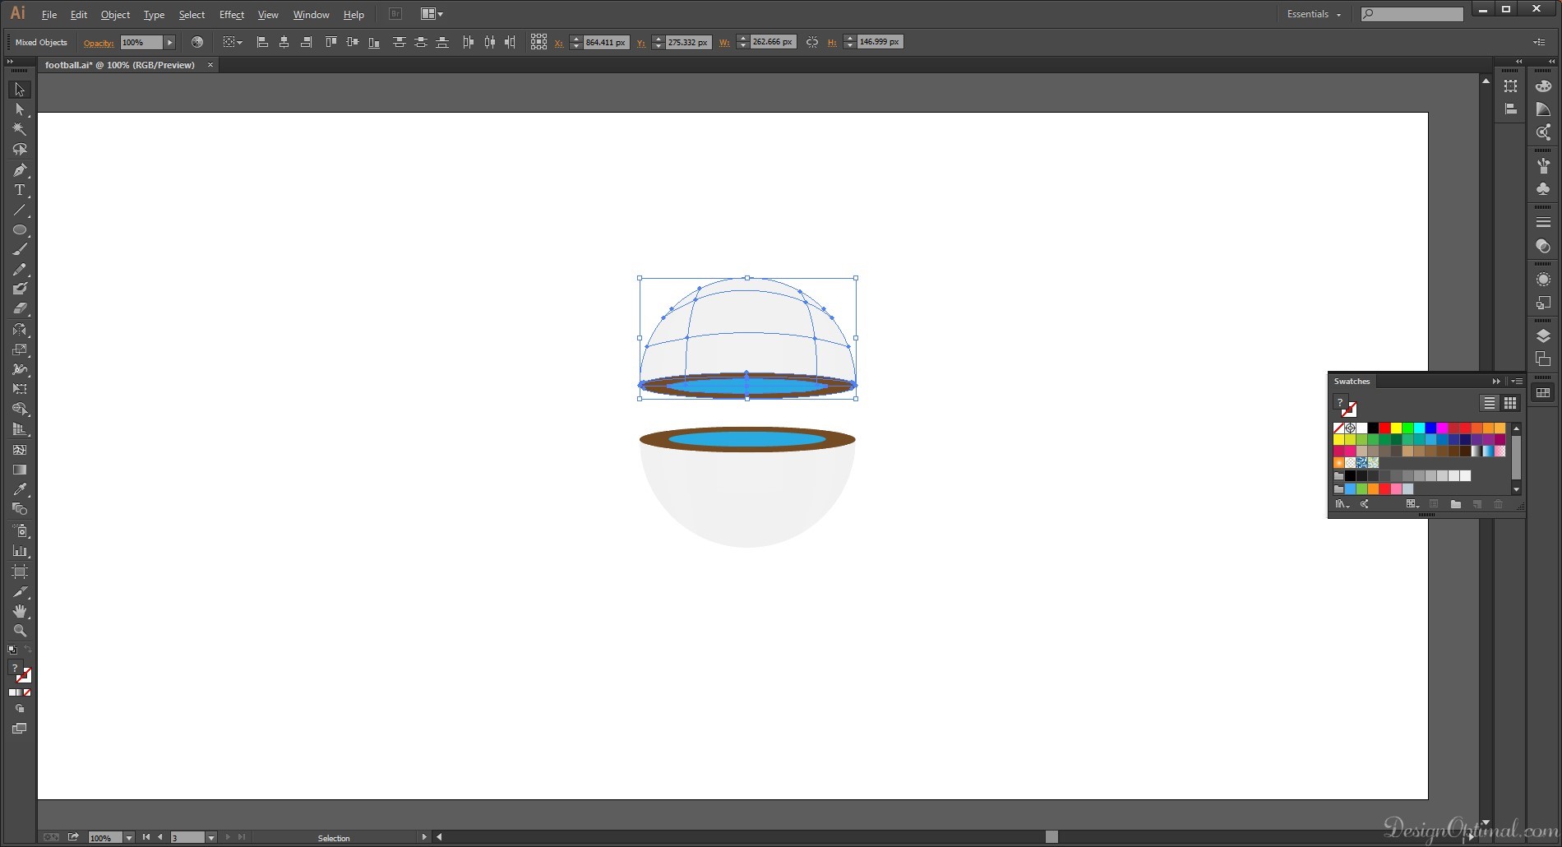This screenshot has width=1562, height=847.
Task: Select the Blend tool
Action: (x=20, y=509)
